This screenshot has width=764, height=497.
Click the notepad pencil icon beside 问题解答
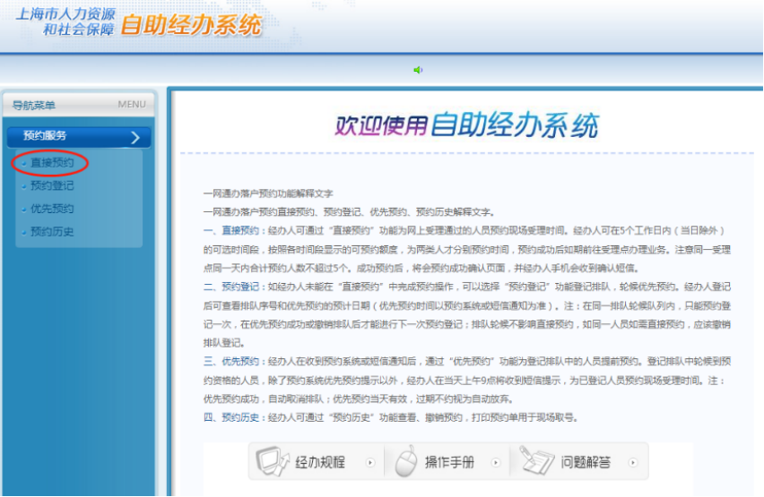(534, 462)
